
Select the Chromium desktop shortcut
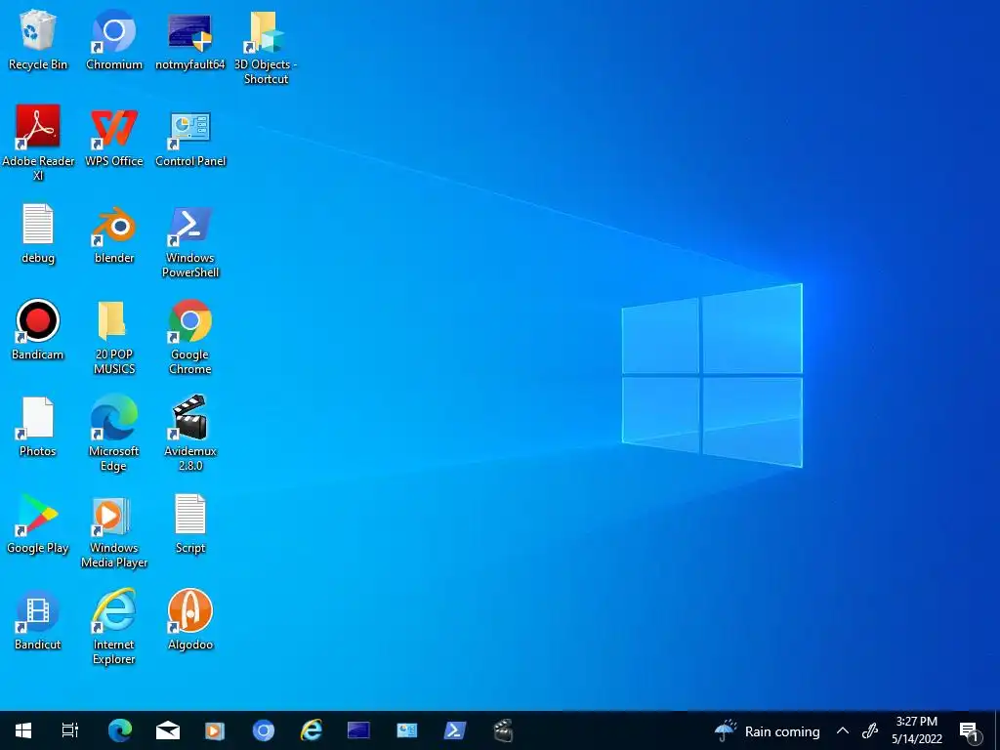(x=114, y=40)
